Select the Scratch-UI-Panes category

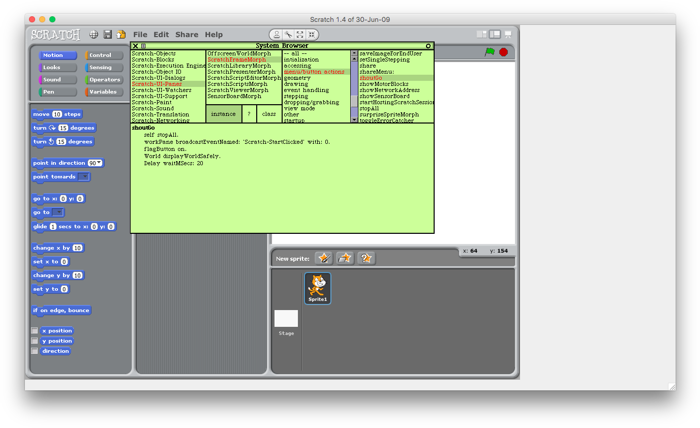pos(168,84)
